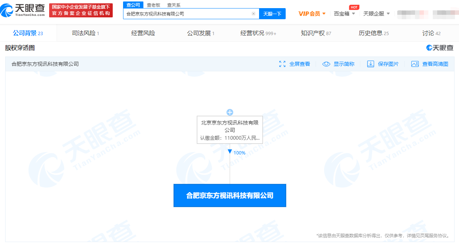Switch to 查老板 search tab

(153, 5)
